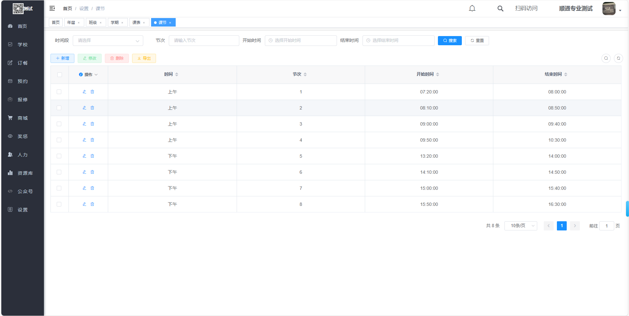Edit row for lesson 2
Screen dimensions: 629x316
(84, 108)
